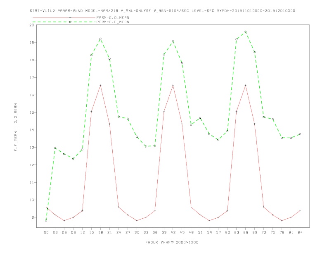Click x-axis hour label 69
327x253 pixels.
click(255, 232)
